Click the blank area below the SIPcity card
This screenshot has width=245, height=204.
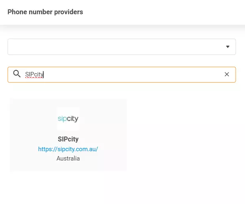click(68, 187)
